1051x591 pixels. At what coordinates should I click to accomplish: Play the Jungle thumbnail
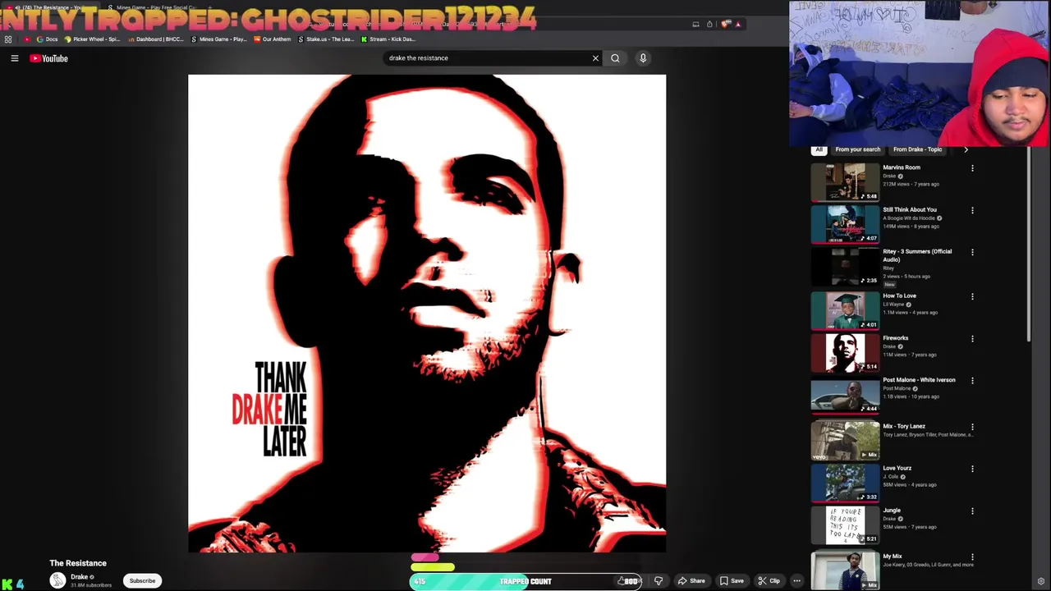click(x=844, y=525)
